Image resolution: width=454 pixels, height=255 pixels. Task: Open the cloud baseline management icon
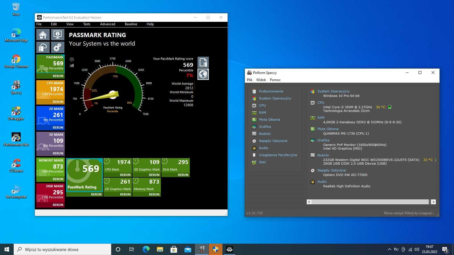43,47
